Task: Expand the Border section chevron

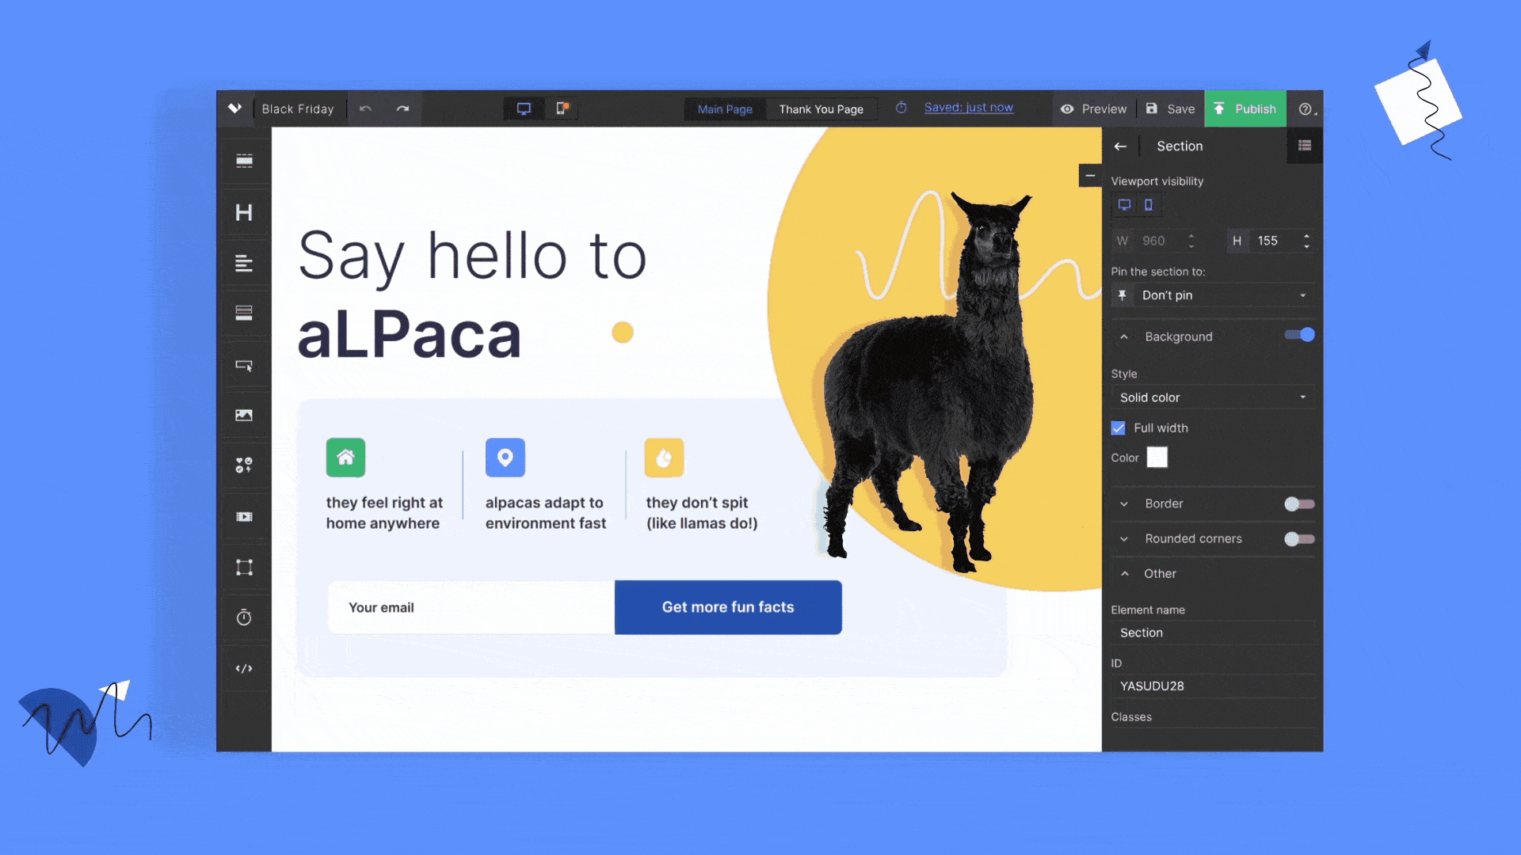Action: 1123,503
